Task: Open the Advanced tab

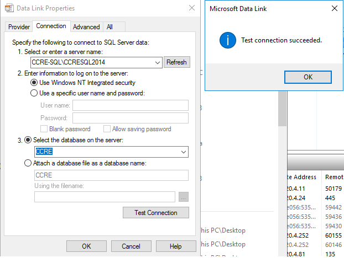Action: 86,27
